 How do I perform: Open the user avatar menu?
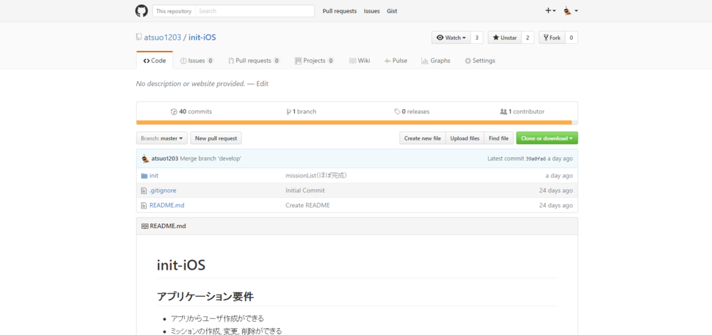tap(570, 11)
